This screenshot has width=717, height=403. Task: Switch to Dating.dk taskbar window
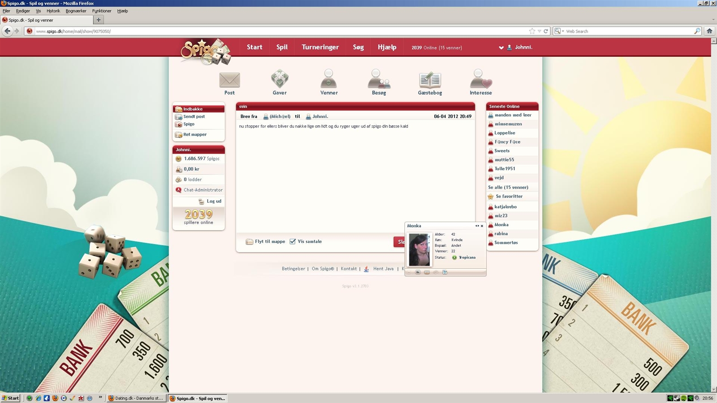point(136,398)
